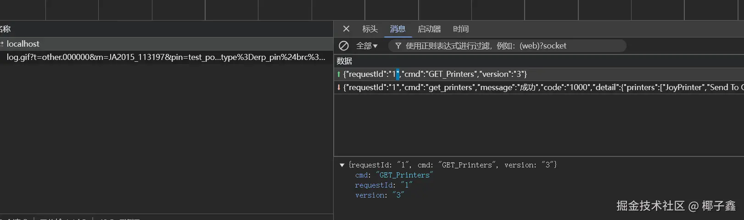Click the 数据 column header
This screenshot has height=220, width=744.
click(x=344, y=61)
